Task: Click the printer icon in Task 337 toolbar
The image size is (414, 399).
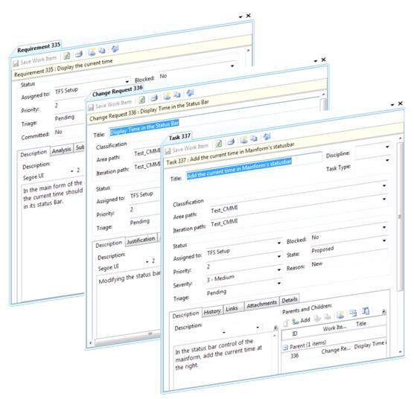Action: click(231, 141)
